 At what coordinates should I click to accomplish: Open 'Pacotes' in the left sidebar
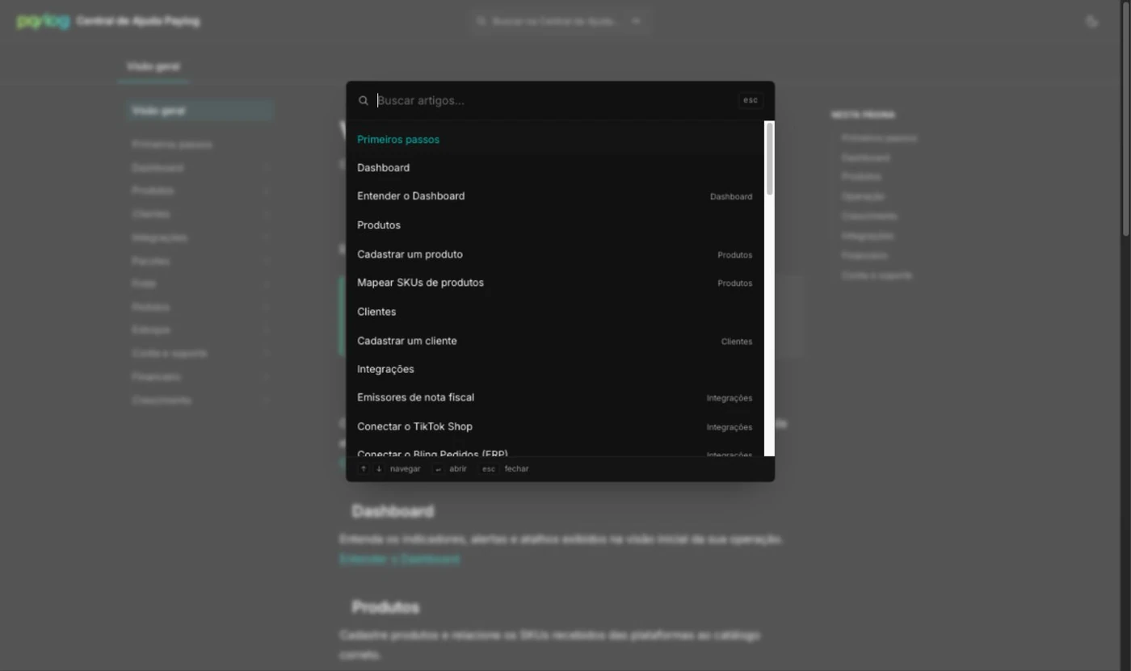pyautogui.click(x=151, y=261)
